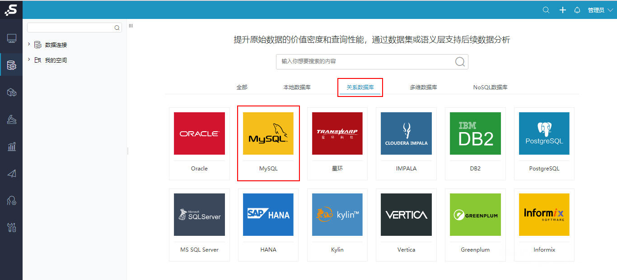
Task: Switch to the 关系数据库 tab
Action: coord(360,87)
